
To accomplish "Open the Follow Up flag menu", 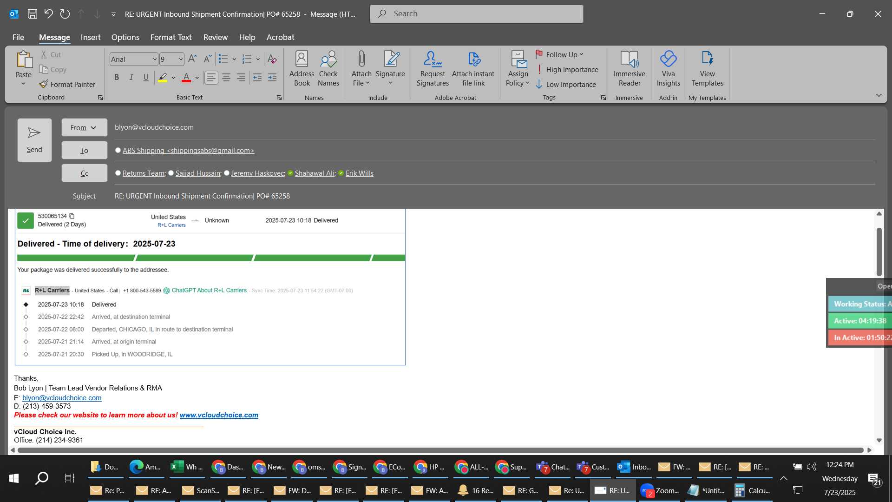I will click(x=559, y=54).
